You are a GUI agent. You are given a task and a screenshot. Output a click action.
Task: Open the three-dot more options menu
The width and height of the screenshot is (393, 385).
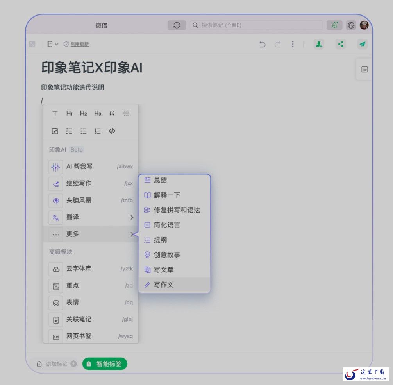pyautogui.click(x=293, y=44)
